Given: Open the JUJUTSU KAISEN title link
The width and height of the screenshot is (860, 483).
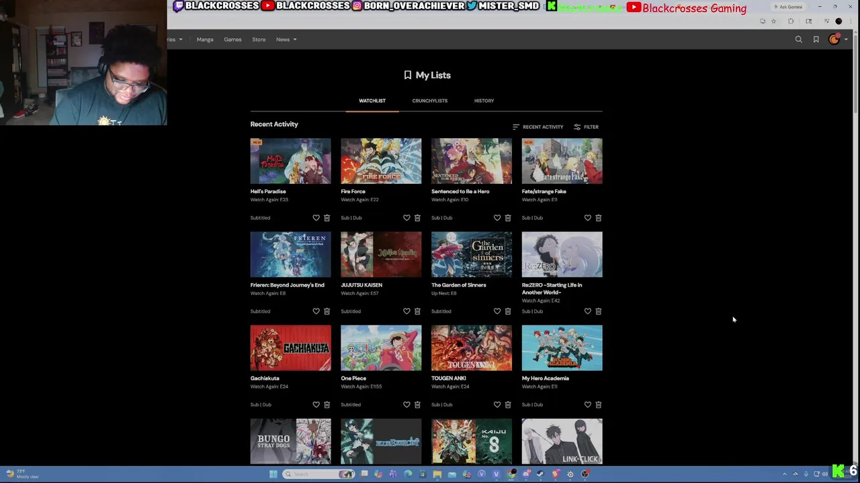Looking at the screenshot, I should coord(361,285).
